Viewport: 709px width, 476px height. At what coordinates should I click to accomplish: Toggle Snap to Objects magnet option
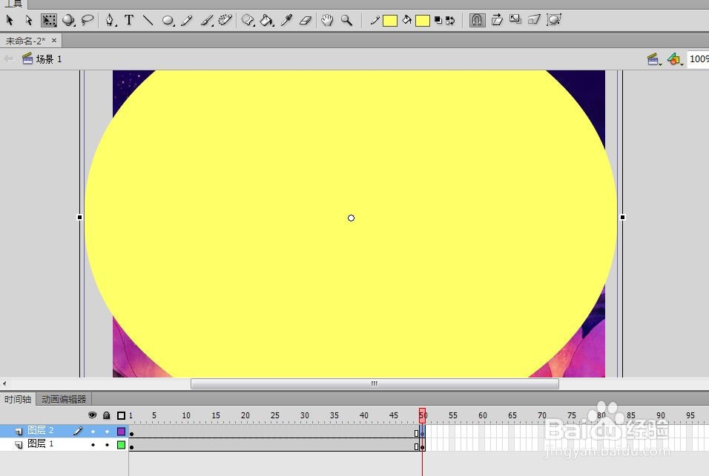tap(476, 20)
